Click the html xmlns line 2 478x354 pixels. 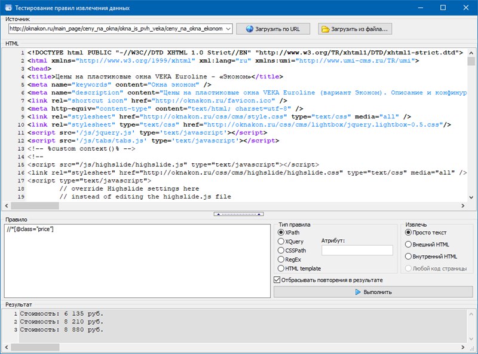click(223, 60)
